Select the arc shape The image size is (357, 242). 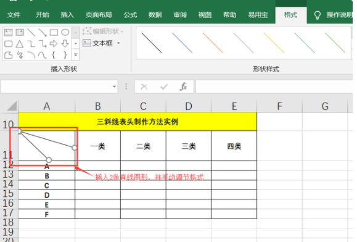[x=31, y=55]
